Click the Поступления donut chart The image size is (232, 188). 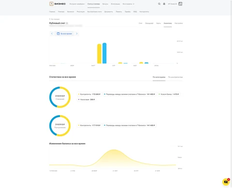coord(60,126)
